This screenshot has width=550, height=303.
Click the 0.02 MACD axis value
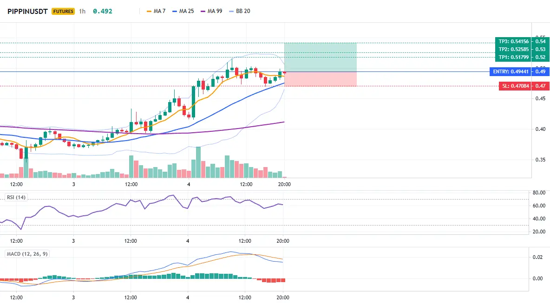tap(538, 257)
